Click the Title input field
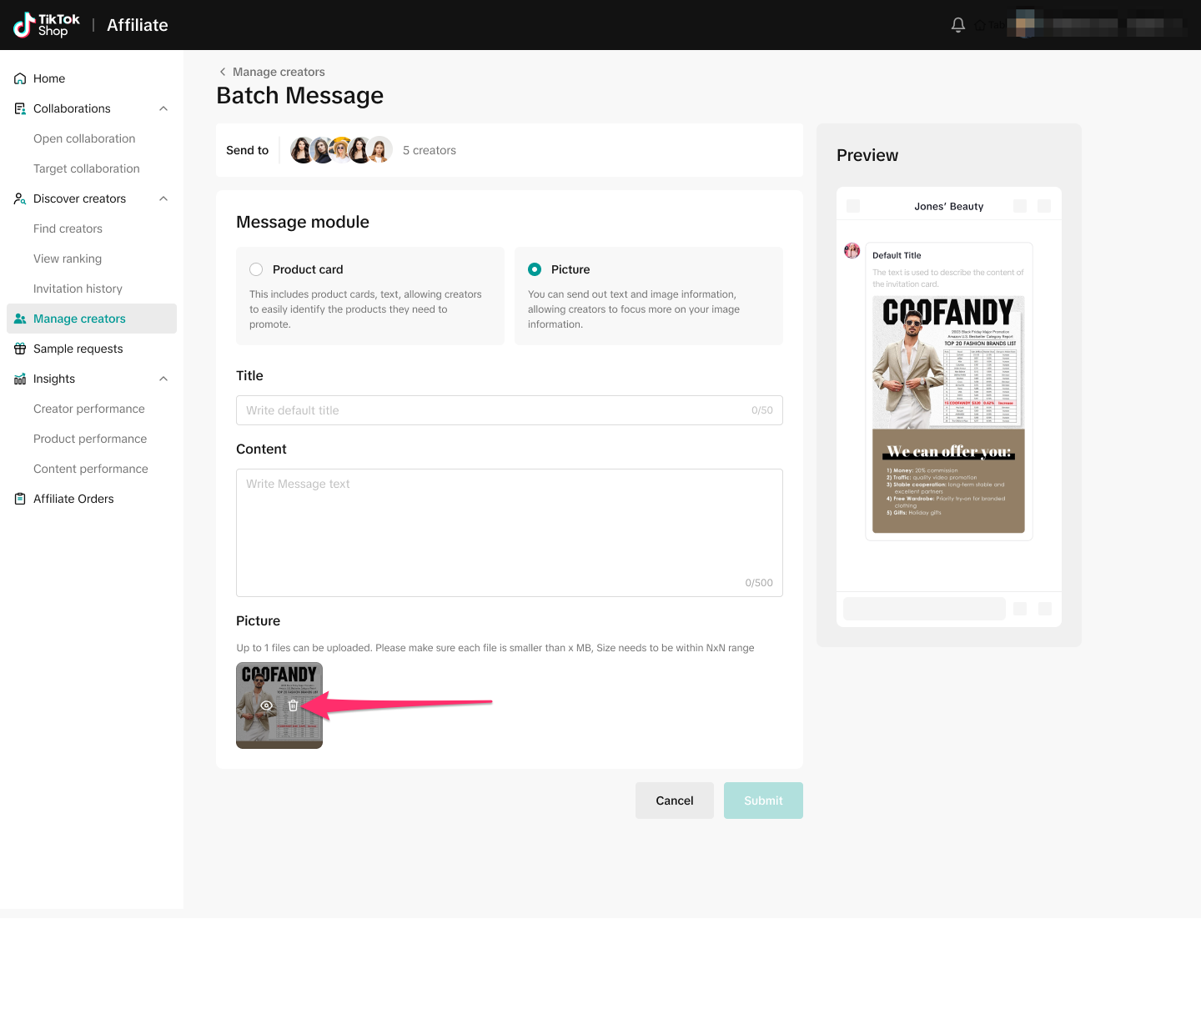The image size is (1201, 1024). [x=497, y=410]
